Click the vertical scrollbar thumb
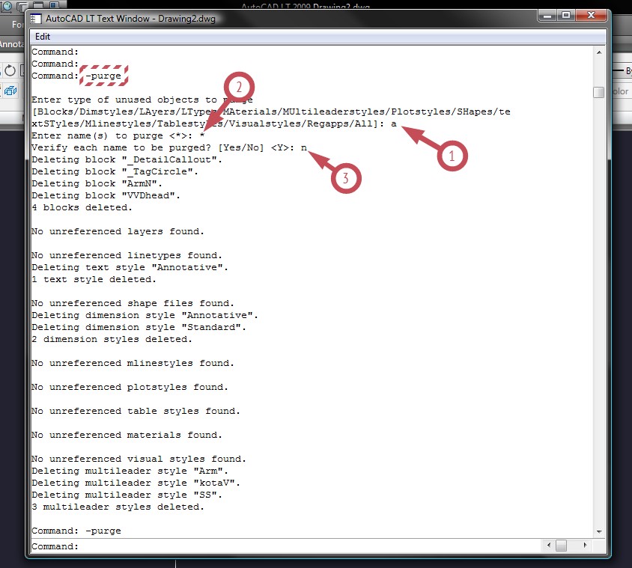This screenshot has height=568, width=632. point(599,92)
